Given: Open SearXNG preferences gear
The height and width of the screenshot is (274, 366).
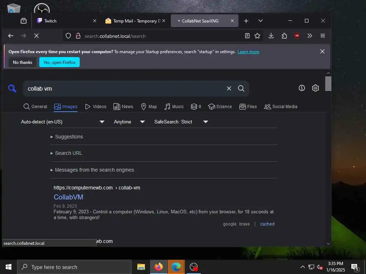Looking at the screenshot, I should [x=316, y=88].
